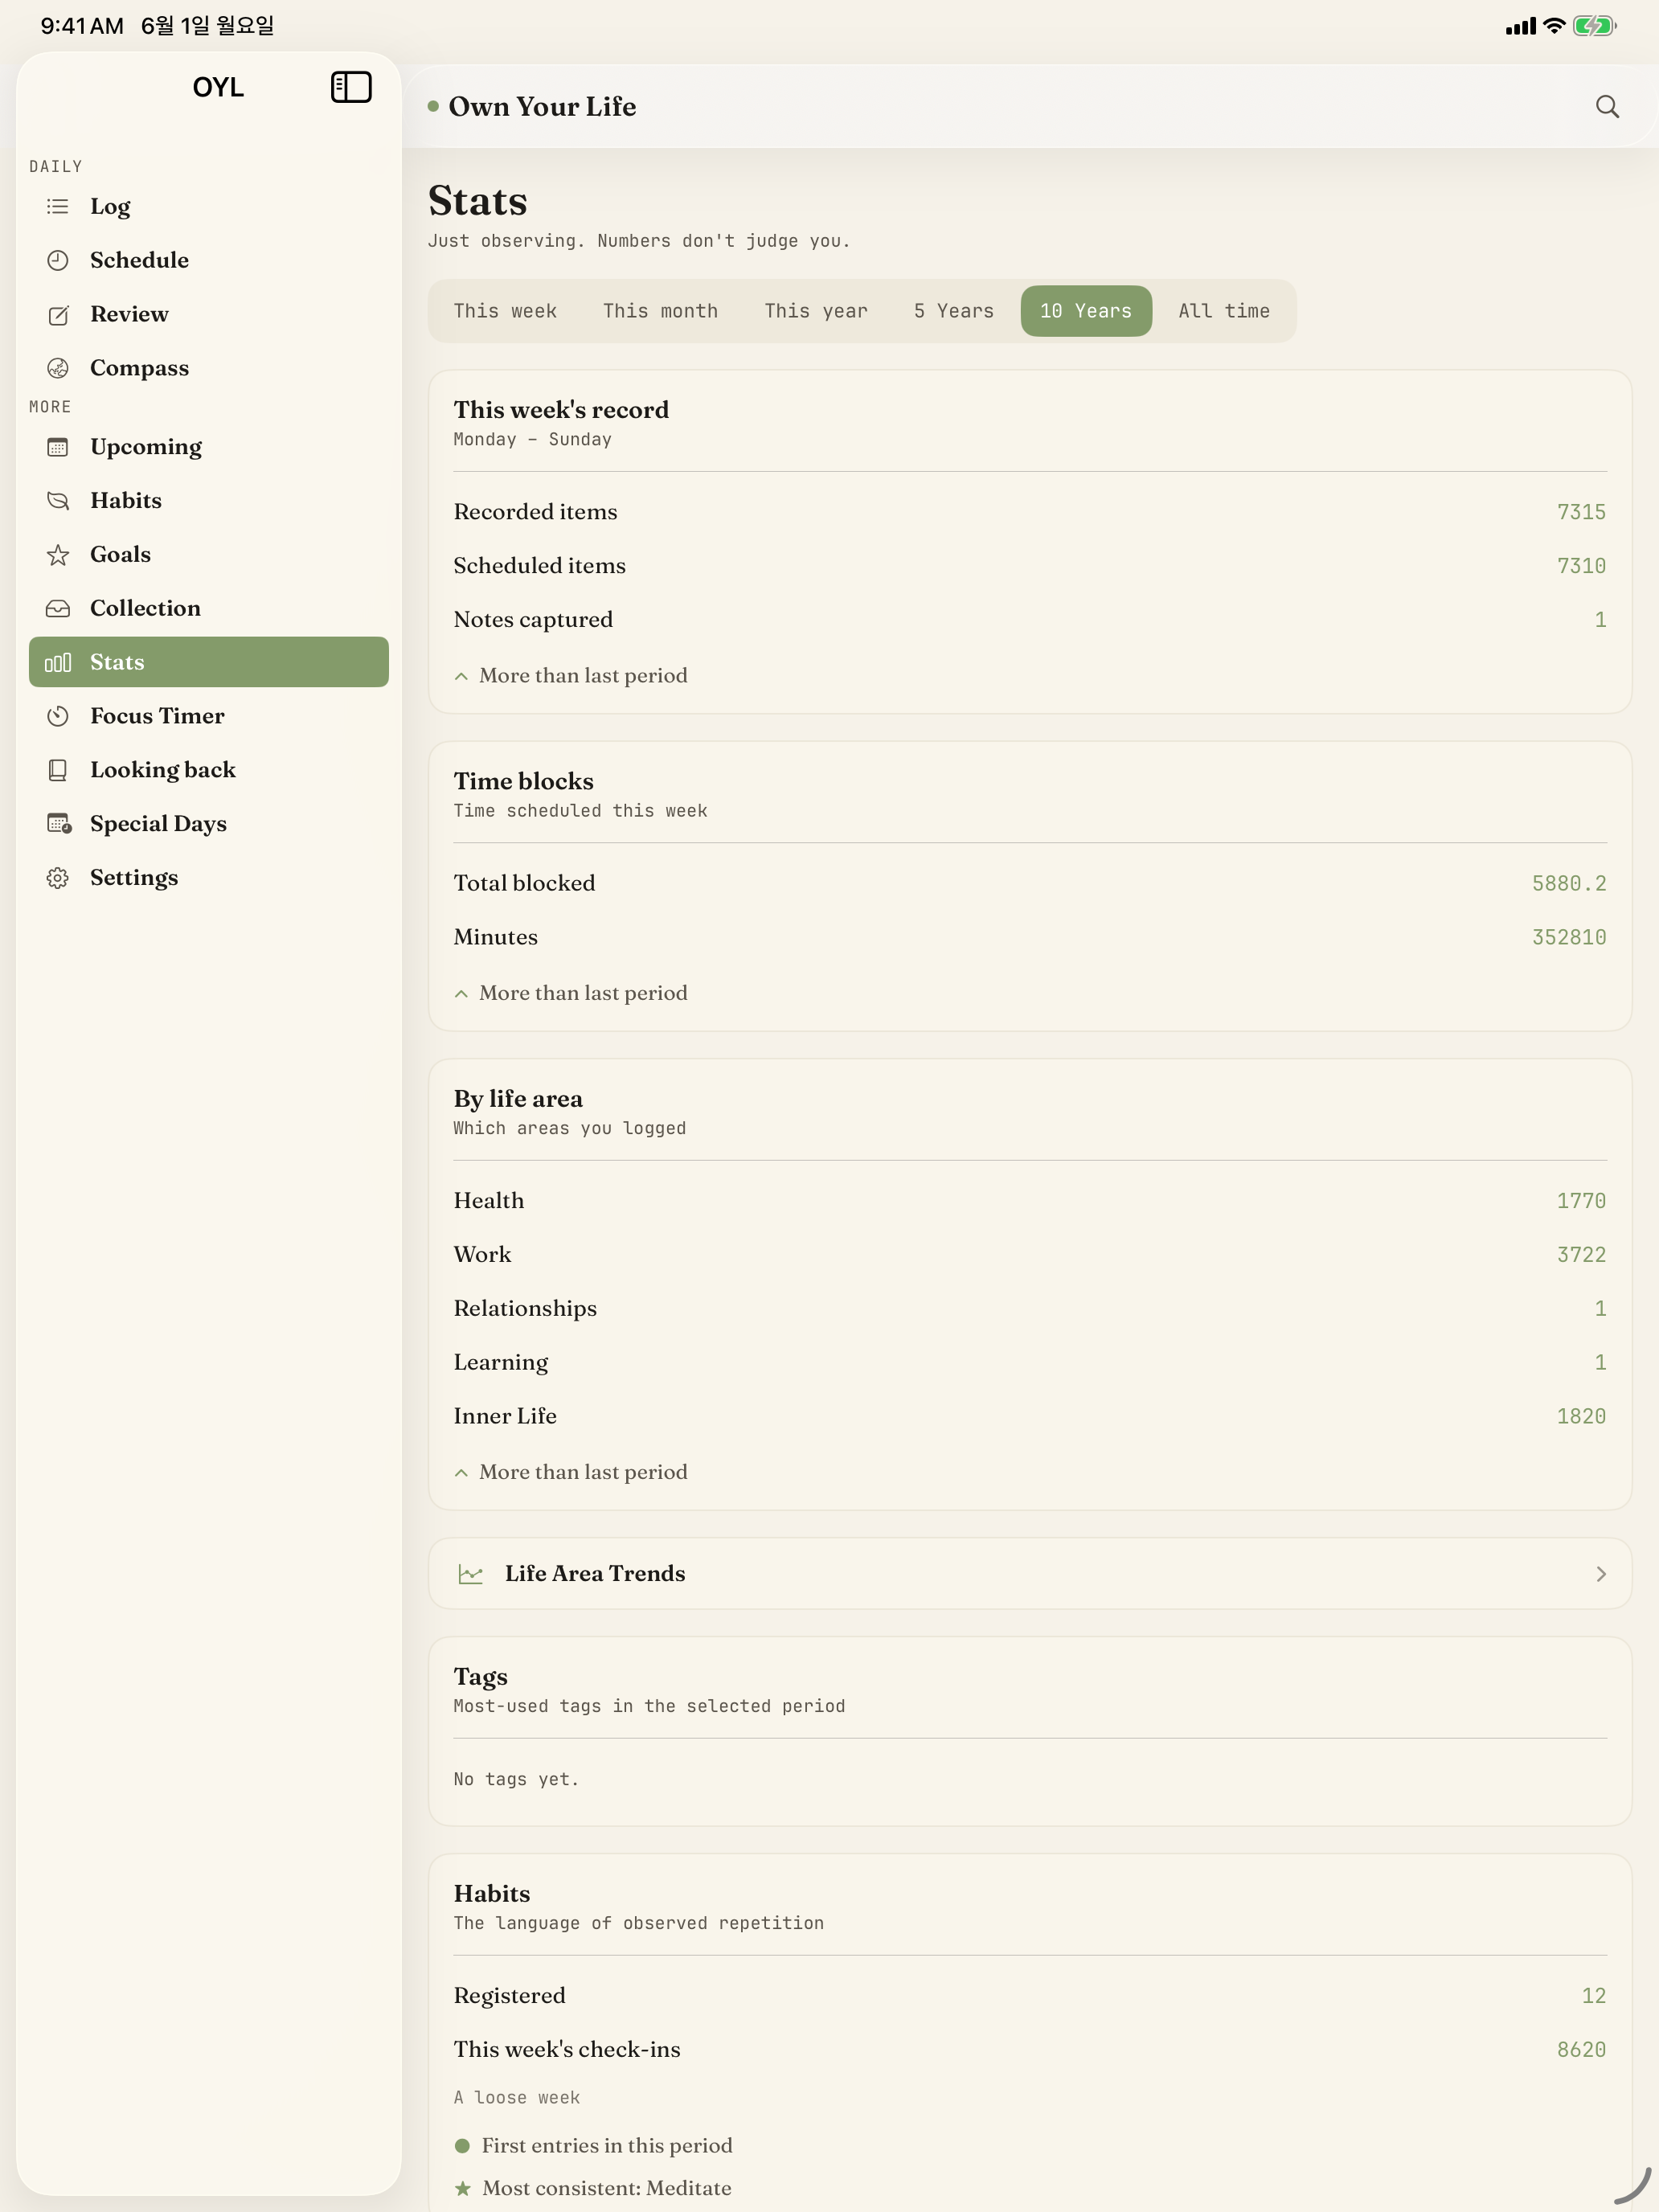Open the Log page
The height and width of the screenshot is (2212, 1659).
208,206
